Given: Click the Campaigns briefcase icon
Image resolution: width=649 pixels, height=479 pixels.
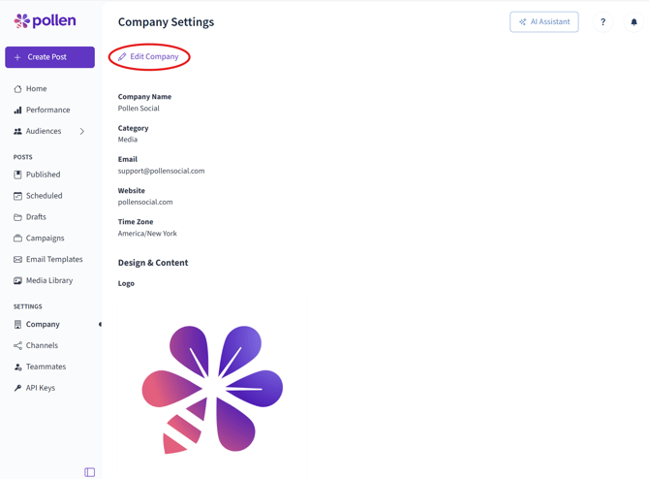Looking at the screenshot, I should 17,239.
